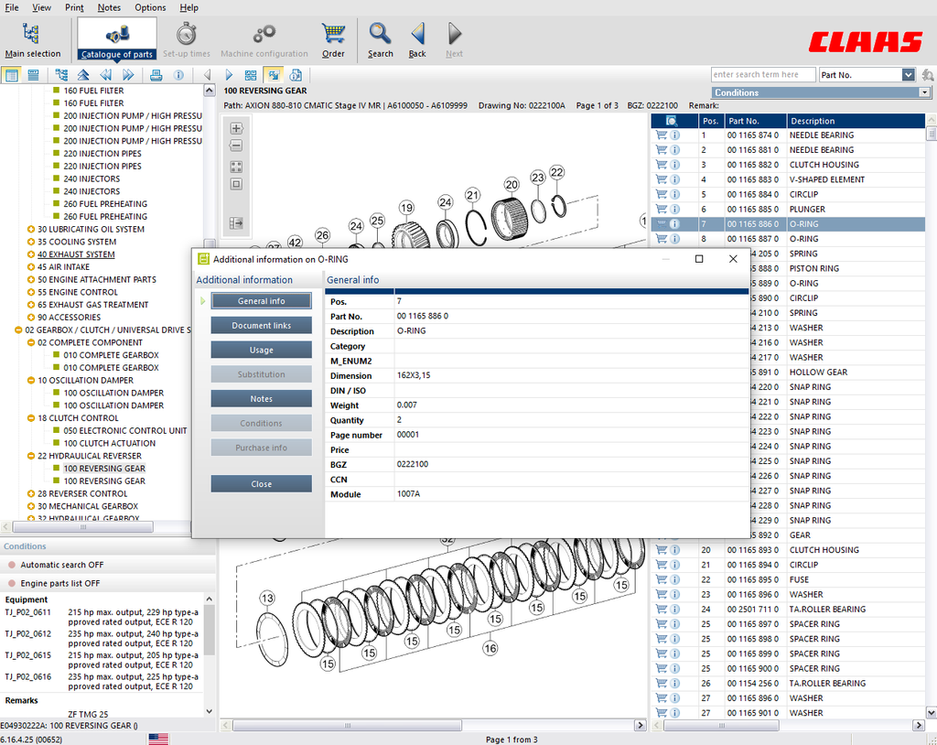The image size is (937, 745).
Task: Open the Order shopping cart
Action: point(333,39)
